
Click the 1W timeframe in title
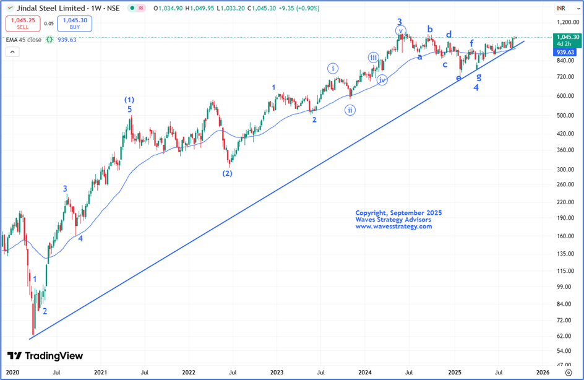[x=96, y=8]
